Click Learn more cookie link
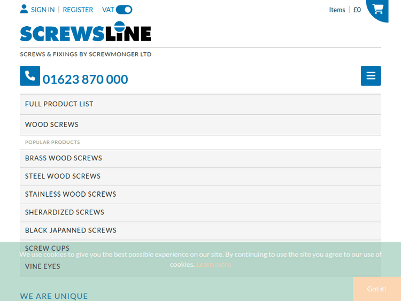 [x=213, y=265]
